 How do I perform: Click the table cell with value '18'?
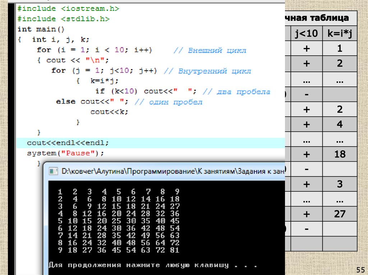[340, 154]
